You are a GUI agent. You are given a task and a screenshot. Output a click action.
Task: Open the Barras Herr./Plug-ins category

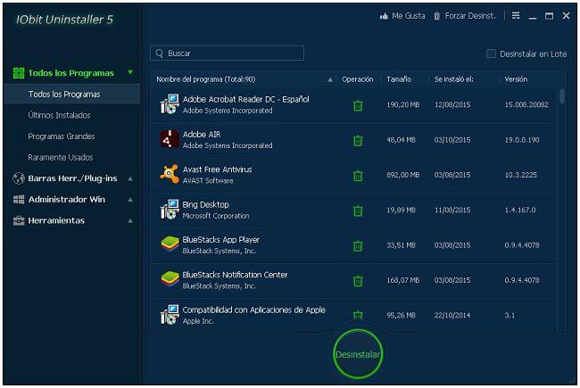(x=72, y=178)
